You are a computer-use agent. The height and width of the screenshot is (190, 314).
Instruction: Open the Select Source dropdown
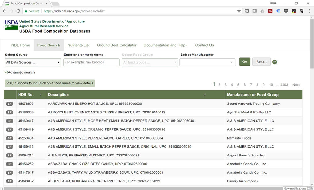[33, 62]
